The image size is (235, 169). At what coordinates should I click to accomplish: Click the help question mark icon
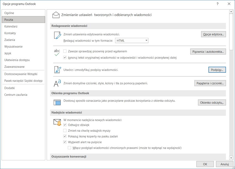tap(217, 4)
